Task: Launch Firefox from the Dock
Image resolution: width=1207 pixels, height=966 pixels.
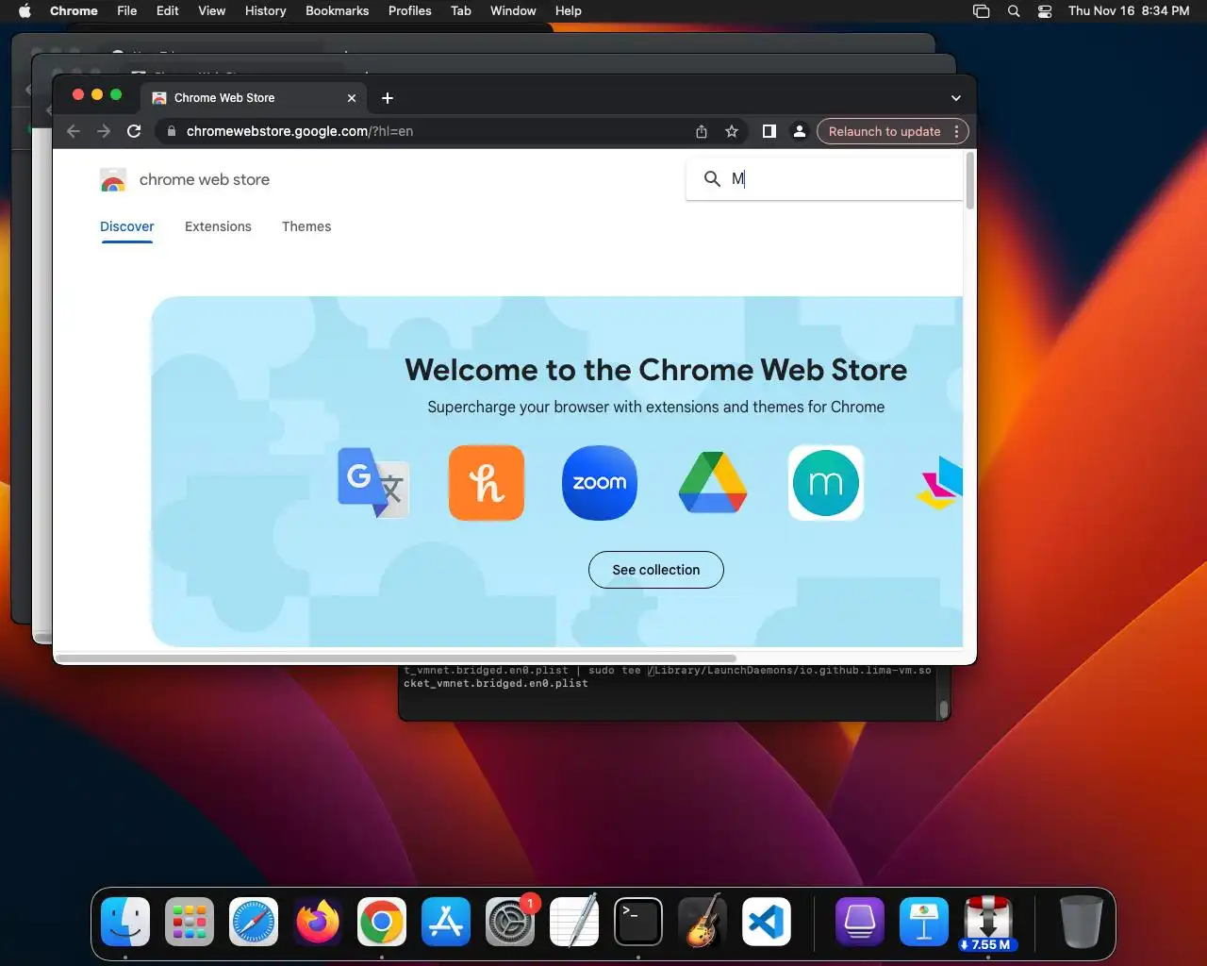Action: [x=318, y=922]
